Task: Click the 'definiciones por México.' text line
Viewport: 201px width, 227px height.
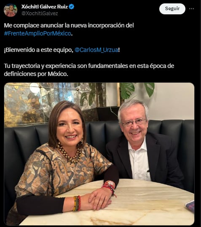Action: coord(36,74)
